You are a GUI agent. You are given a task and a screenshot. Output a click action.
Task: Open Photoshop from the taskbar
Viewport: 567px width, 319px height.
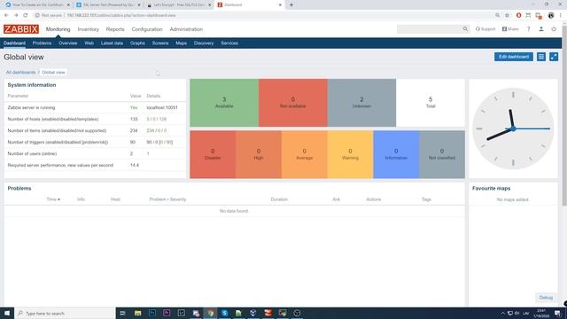[152, 313]
